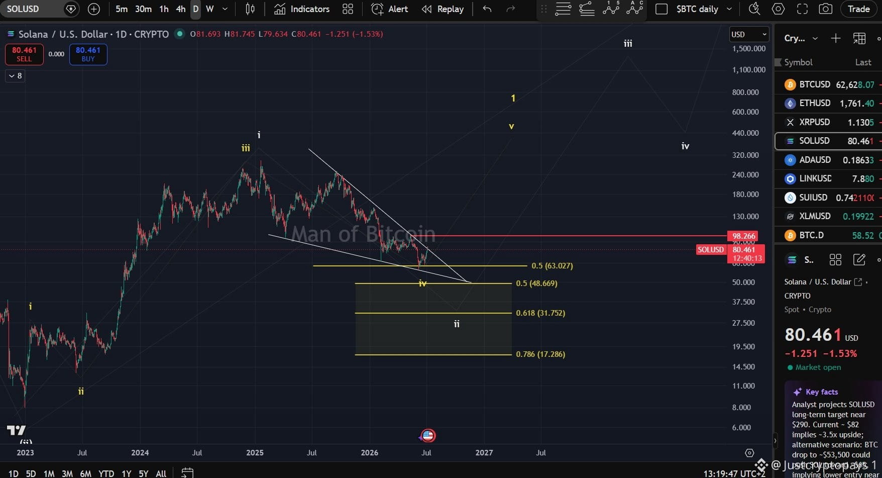Open Solana / U.S. Dollar external link

click(x=858, y=282)
